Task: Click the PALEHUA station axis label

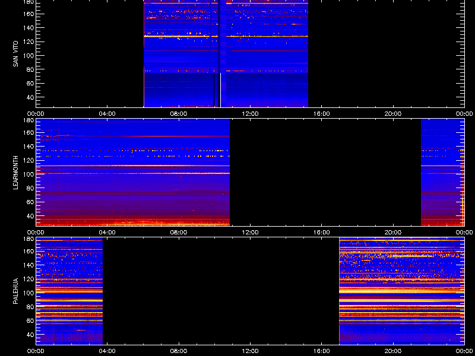Action: point(15,291)
